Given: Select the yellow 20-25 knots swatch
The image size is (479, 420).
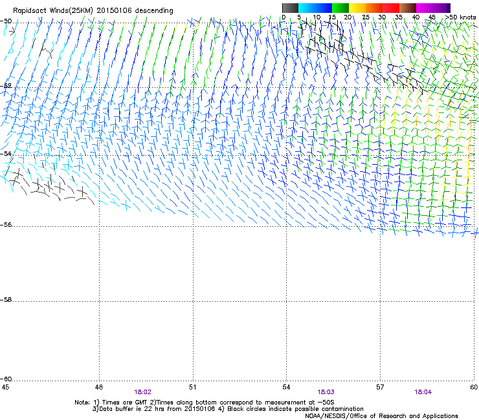Looking at the screenshot, I should coord(357,8).
